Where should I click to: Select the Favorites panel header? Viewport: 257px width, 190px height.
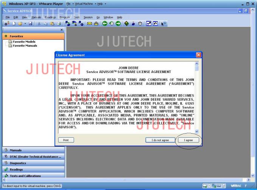click(x=33, y=36)
